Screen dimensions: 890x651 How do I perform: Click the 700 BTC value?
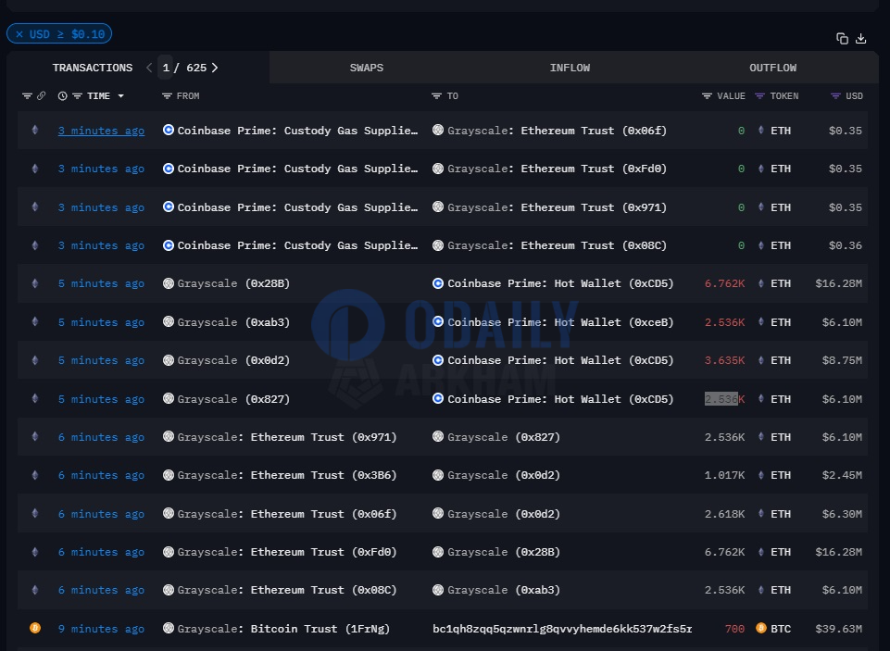(734, 628)
